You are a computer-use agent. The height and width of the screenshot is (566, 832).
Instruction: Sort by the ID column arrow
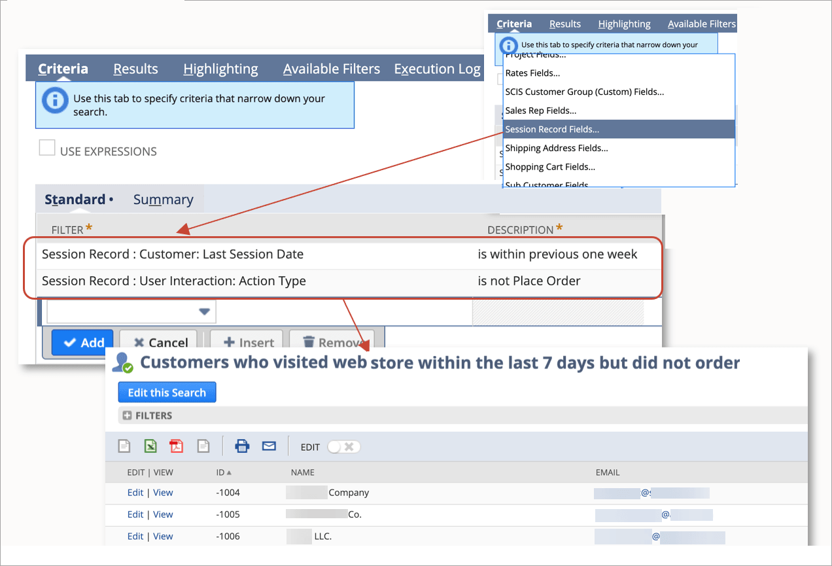point(229,472)
